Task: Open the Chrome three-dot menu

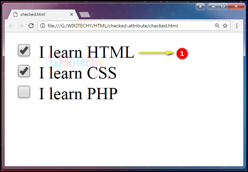Action: click(237, 26)
